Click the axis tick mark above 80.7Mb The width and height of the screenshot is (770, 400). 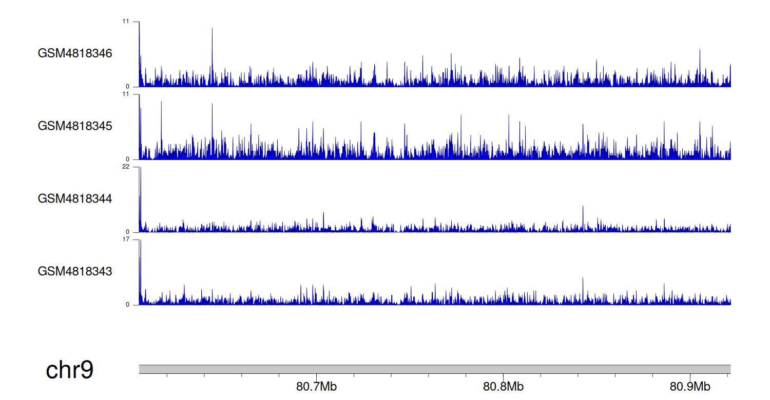pos(316,376)
